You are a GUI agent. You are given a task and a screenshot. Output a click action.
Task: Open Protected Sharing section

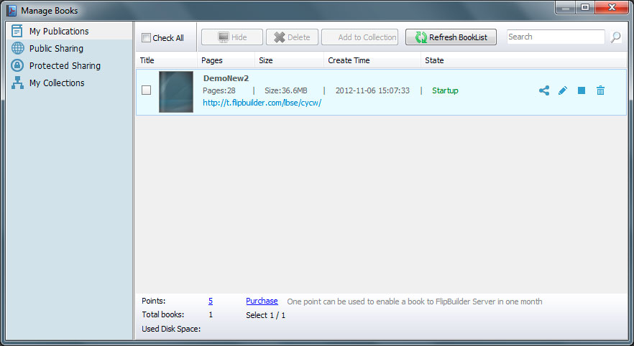tap(65, 66)
